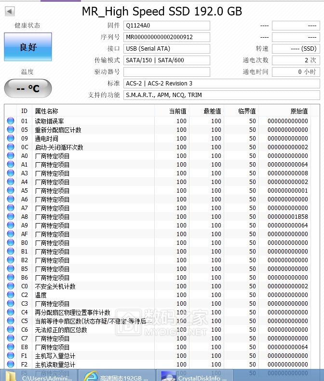Click the blue icon for 09 通电时间

click(11, 139)
